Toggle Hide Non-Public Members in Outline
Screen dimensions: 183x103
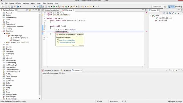176,13
